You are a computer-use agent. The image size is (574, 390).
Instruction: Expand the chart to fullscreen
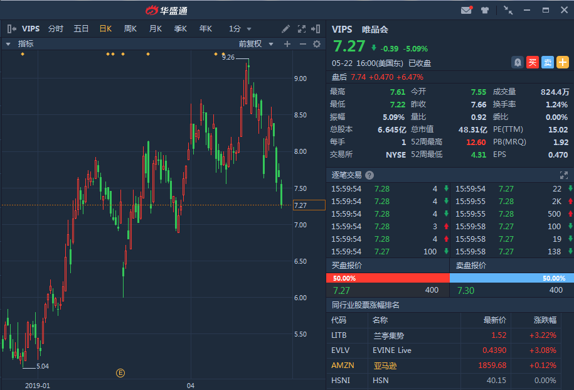[302, 29]
